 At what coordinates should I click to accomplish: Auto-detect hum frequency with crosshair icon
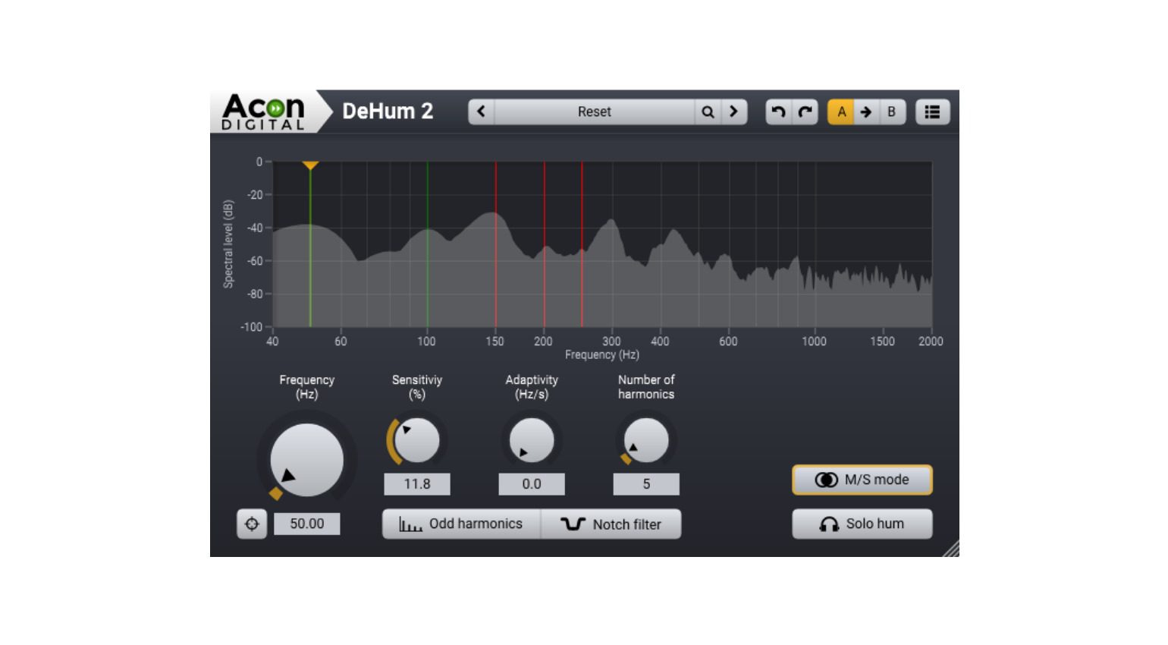[253, 524]
